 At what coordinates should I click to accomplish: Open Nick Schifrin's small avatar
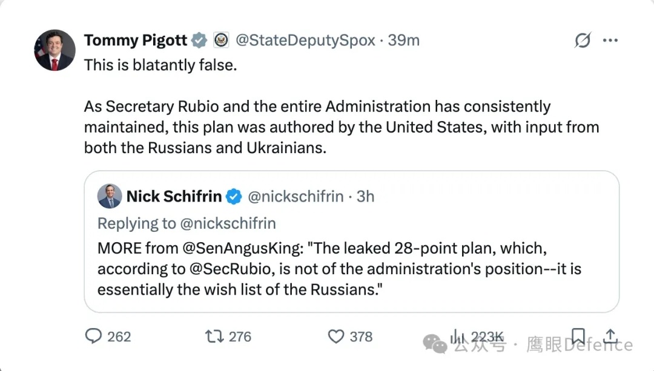110,196
